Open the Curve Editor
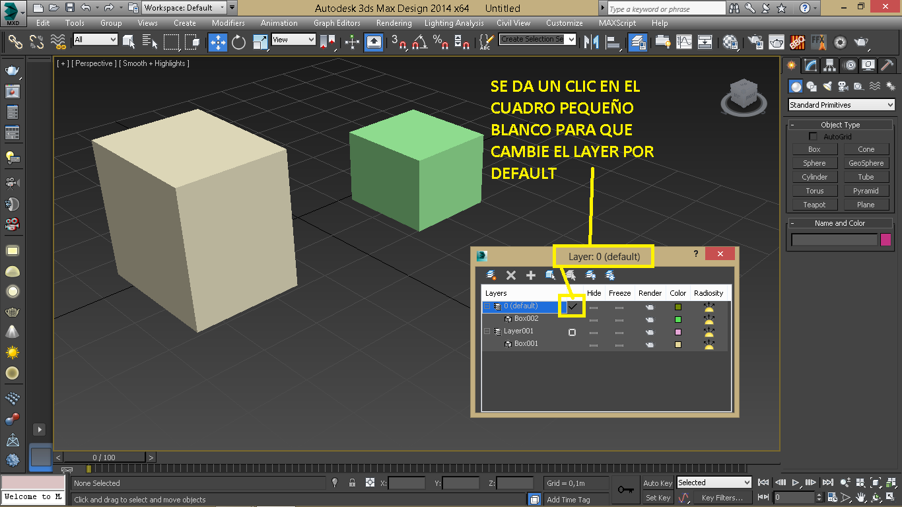 [685, 42]
